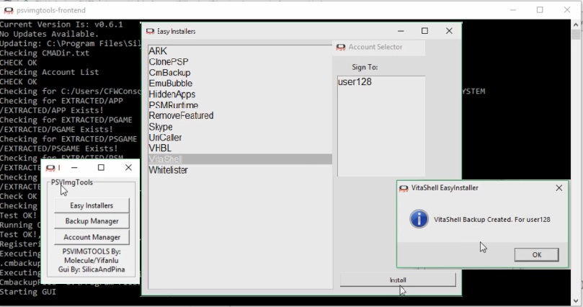Select RemoveFeatured in the list

pos(240,115)
